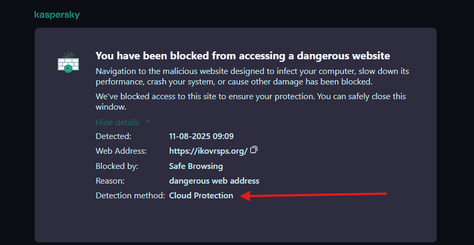Click the Safe Browsing value text
Screen dimensions: 474x245
coord(196,166)
